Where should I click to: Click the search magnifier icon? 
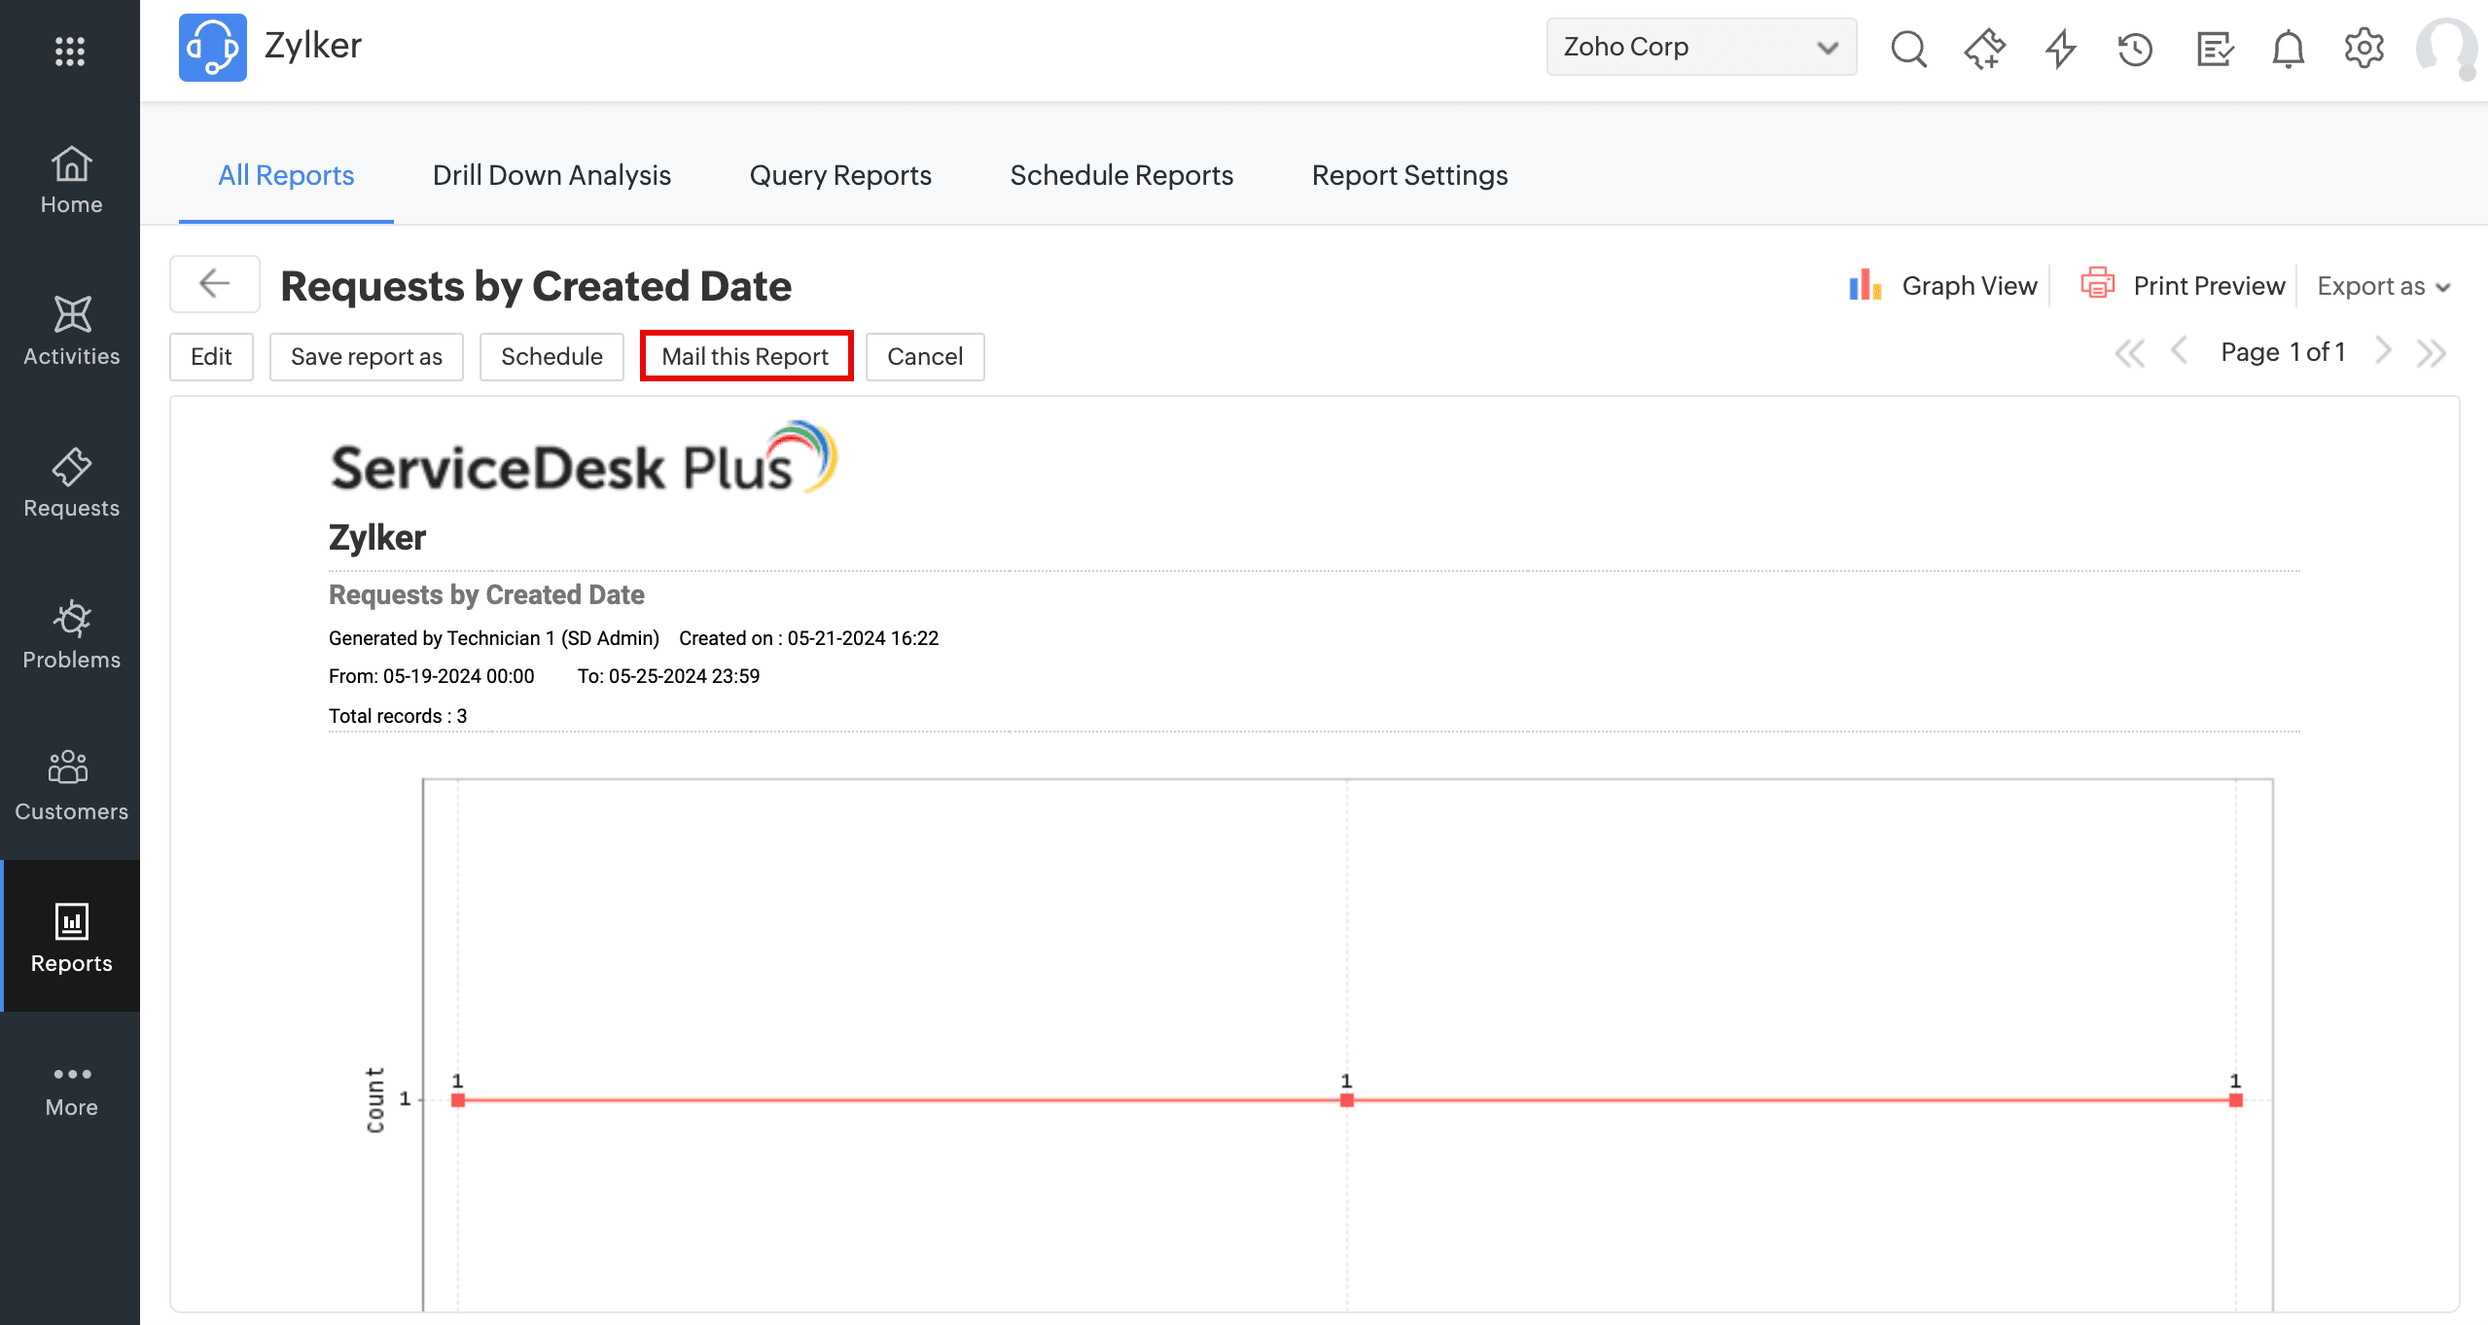point(1908,48)
